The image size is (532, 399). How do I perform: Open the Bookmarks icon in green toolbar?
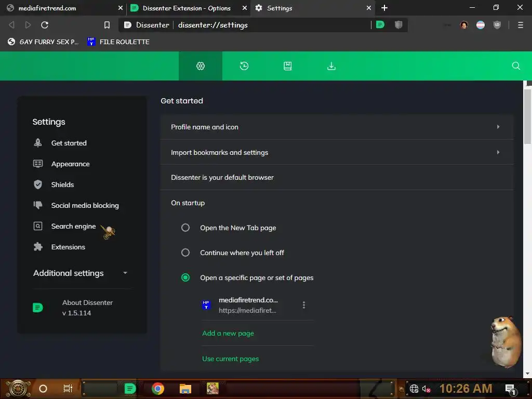(x=287, y=66)
